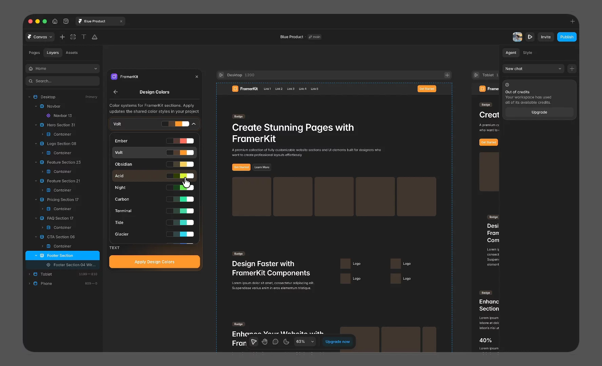Expand the Tablet layer
This screenshot has width=602, height=366.
pyautogui.click(x=29, y=274)
